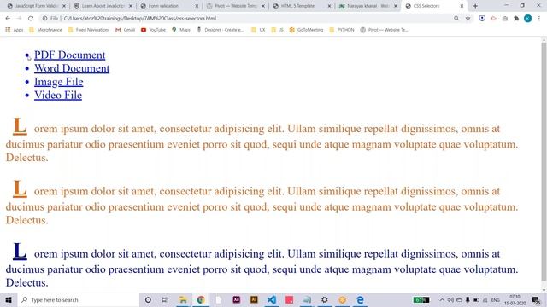The width and height of the screenshot is (547, 307).
Task: Click the shield extension icon in toolbar
Action: click(482, 19)
